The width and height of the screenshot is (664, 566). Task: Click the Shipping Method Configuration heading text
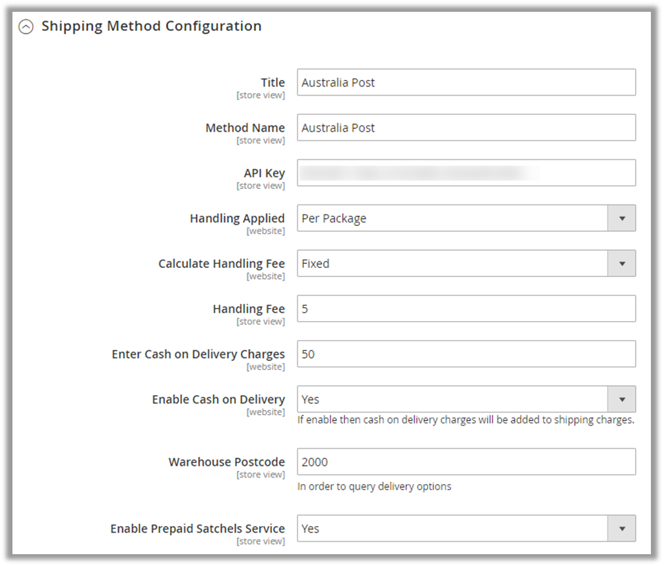(x=151, y=26)
